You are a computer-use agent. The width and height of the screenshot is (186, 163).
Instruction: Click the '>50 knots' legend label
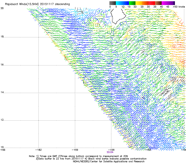pyautogui.click(x=179, y=7)
